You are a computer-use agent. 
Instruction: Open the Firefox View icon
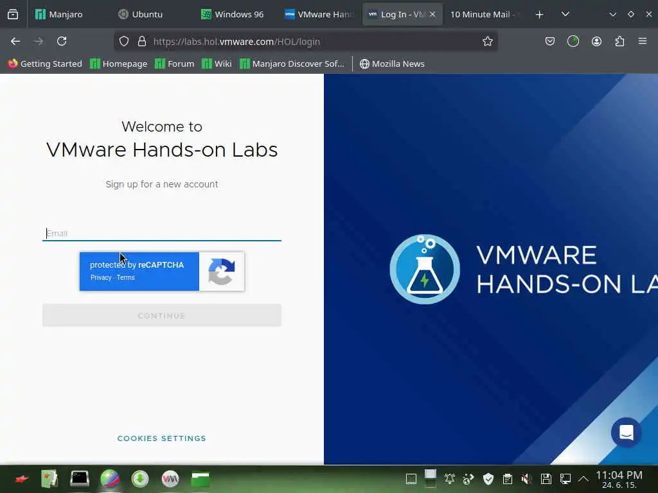[13, 14]
